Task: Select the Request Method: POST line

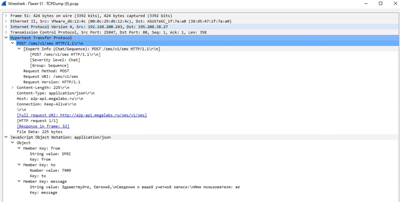Action: coord(46,71)
